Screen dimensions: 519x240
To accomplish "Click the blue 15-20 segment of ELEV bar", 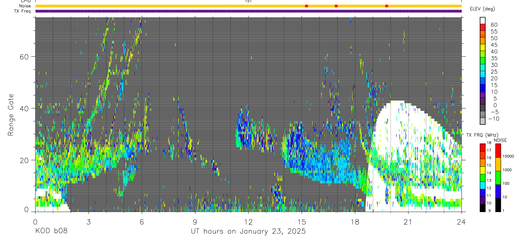I will 483,81.
